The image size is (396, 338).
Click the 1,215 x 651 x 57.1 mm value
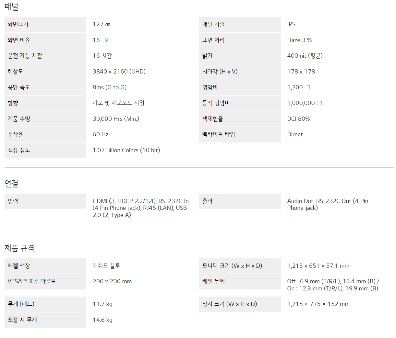click(318, 266)
